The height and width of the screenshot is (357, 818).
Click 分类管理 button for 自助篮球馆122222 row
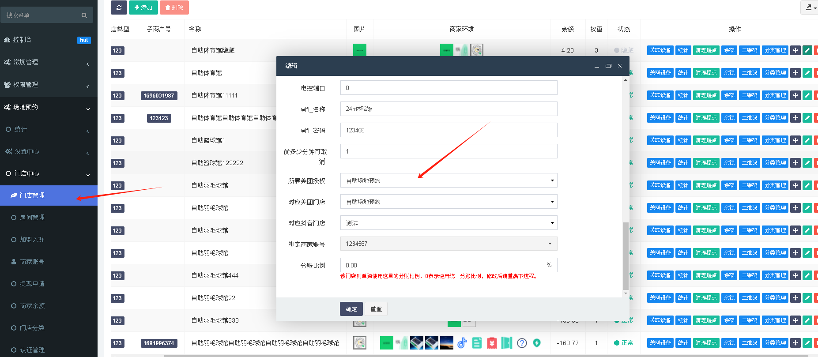point(775,163)
